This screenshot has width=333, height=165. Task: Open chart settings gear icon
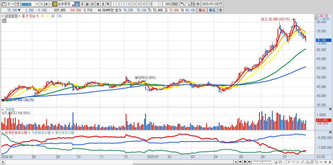(x=198, y=4)
